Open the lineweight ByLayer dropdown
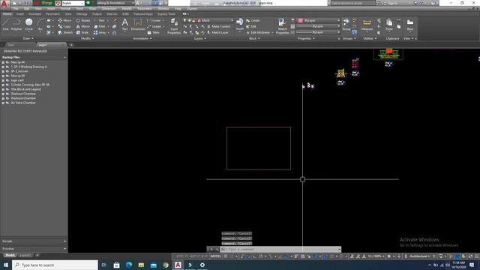 [x=319, y=26]
